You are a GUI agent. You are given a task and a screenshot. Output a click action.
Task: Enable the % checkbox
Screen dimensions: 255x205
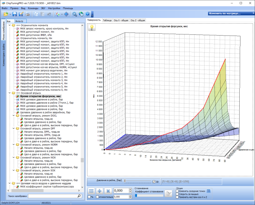coord(89,197)
